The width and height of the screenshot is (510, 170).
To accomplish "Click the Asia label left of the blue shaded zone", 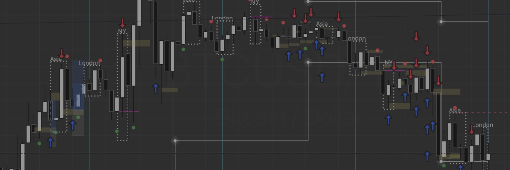I will click(x=55, y=60).
